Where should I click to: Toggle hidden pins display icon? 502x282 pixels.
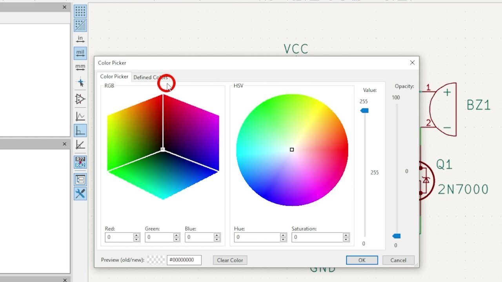click(x=80, y=99)
